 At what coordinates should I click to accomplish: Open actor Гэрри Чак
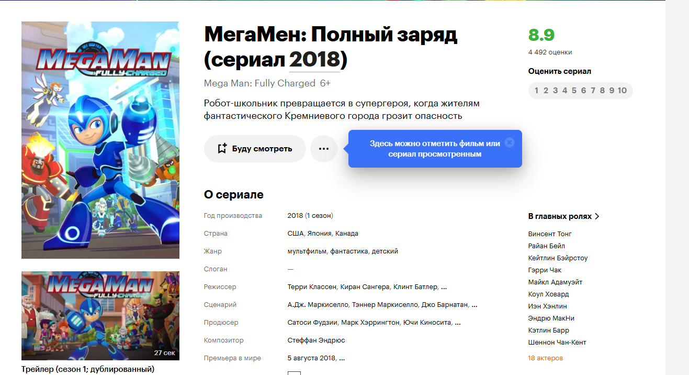click(545, 270)
